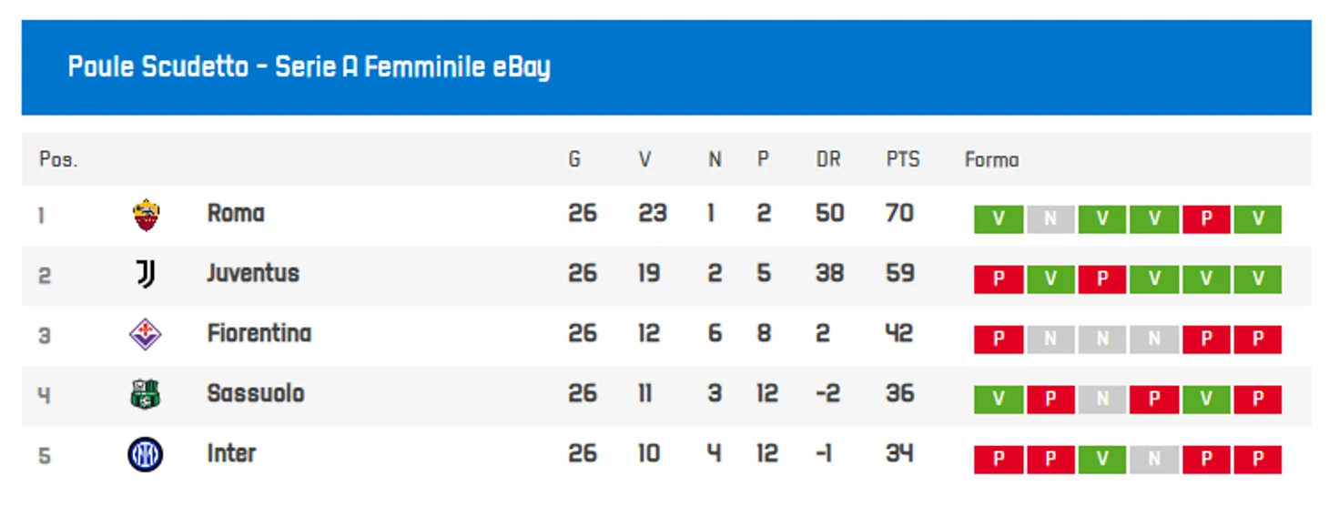Sort by PTS column header
Screen dimensions: 1329x516
[x=903, y=160]
